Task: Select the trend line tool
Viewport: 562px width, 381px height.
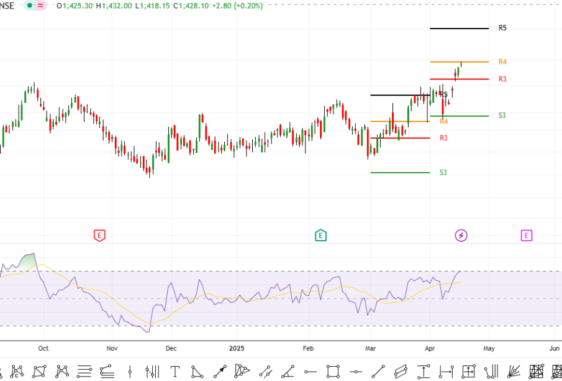Action: pyautogui.click(x=378, y=371)
